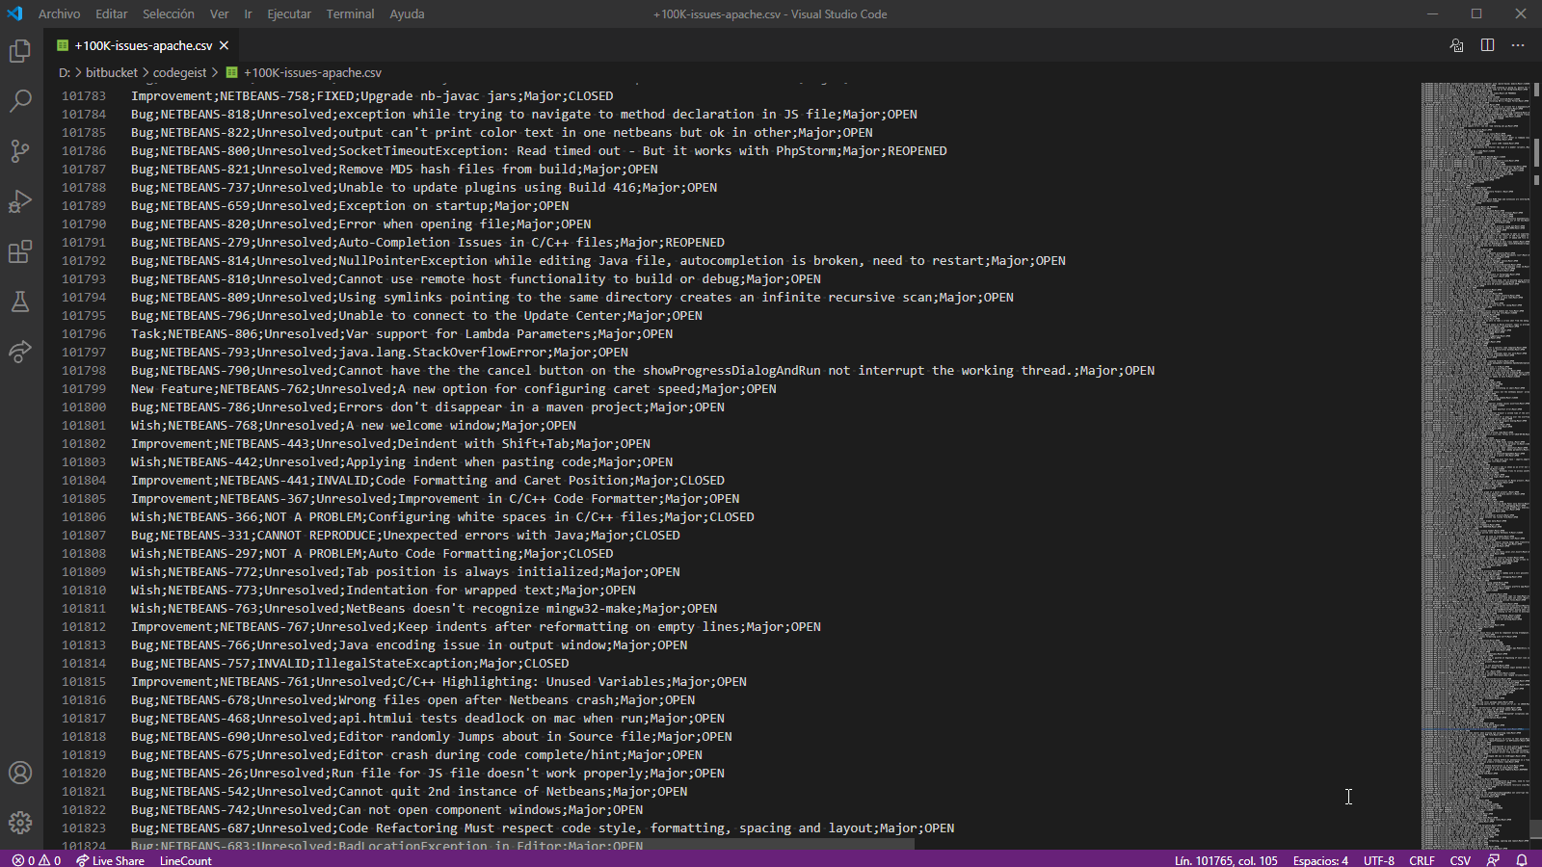Open the Source Control view

[20, 151]
